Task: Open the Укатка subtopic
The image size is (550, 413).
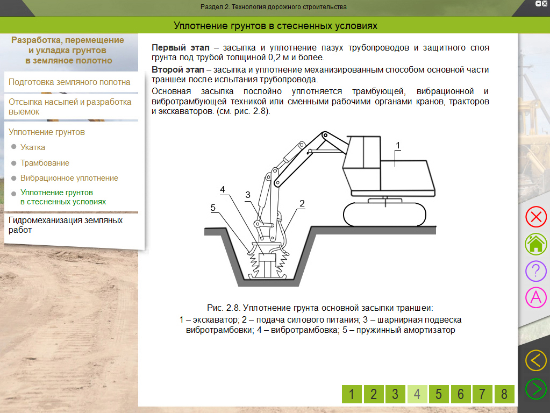Action: point(33,147)
